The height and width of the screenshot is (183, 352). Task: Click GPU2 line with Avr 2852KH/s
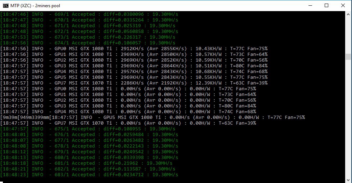coord(134,60)
